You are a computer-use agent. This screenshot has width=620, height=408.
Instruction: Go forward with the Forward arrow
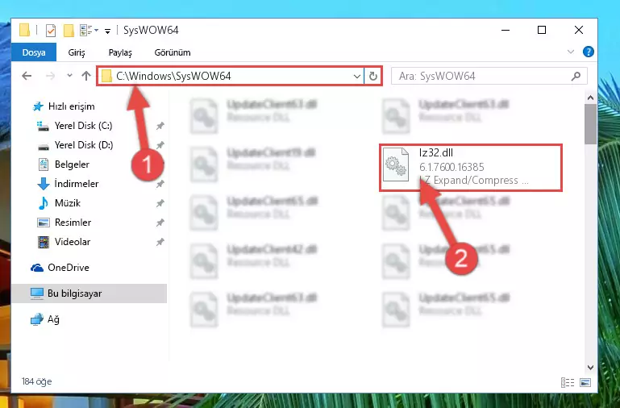[x=50, y=76]
